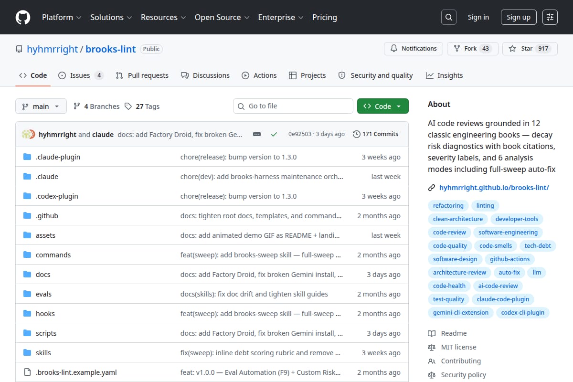
Task: Click the tag icon beside 27 Tags
Action: click(x=128, y=106)
